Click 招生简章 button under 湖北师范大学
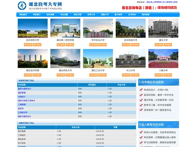The image size is (196, 147). coord(61,75)
